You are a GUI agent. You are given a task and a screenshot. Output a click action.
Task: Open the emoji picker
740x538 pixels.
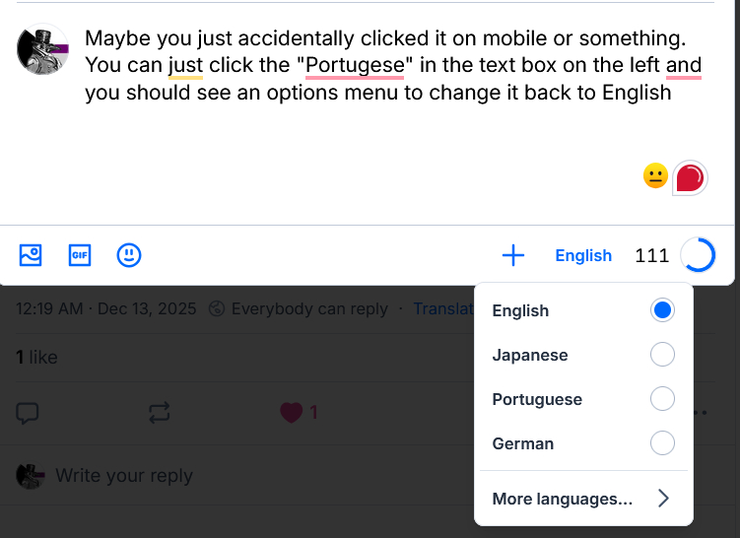129,255
